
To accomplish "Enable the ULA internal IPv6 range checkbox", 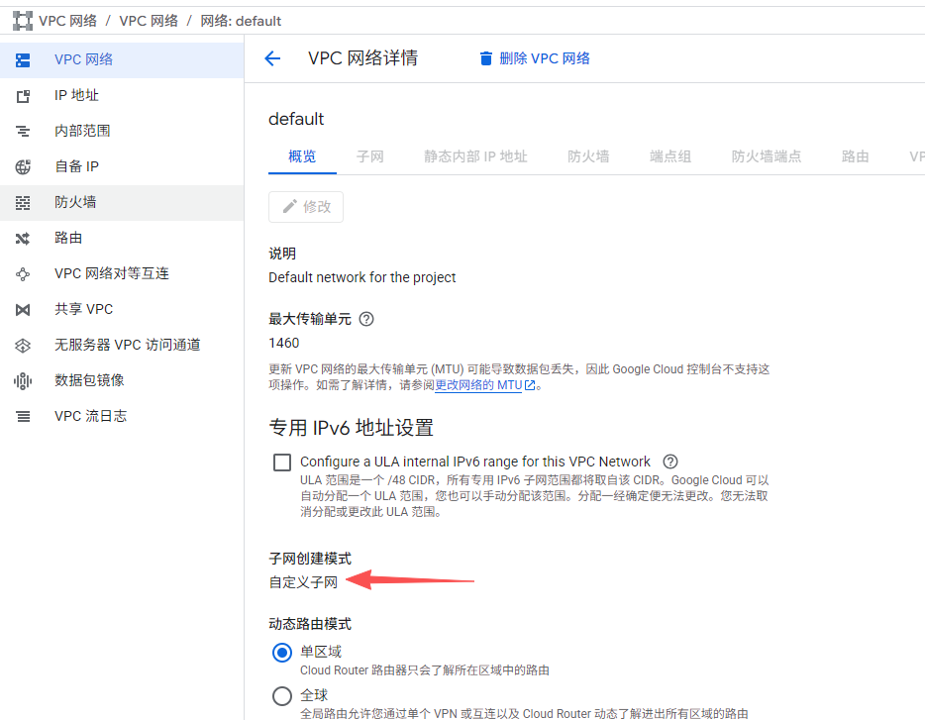I will coord(282,462).
